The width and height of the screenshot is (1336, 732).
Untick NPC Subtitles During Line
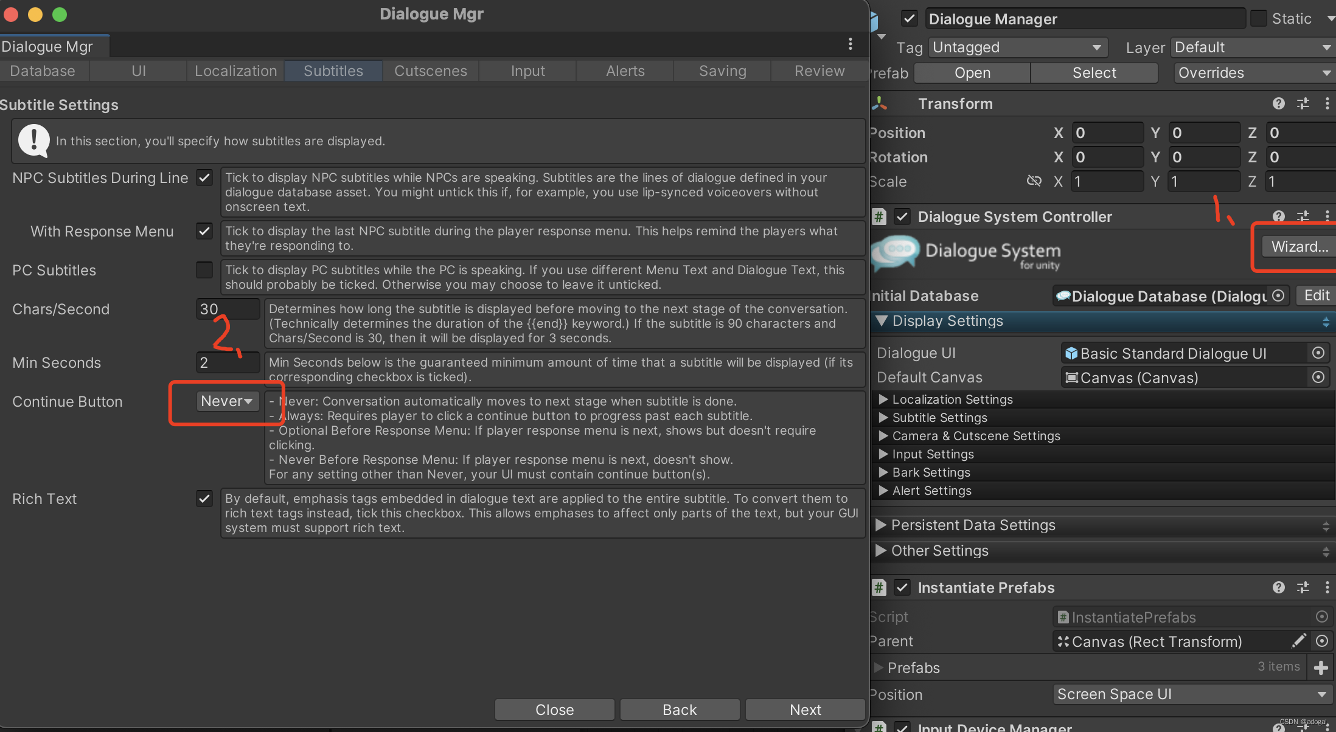point(204,178)
